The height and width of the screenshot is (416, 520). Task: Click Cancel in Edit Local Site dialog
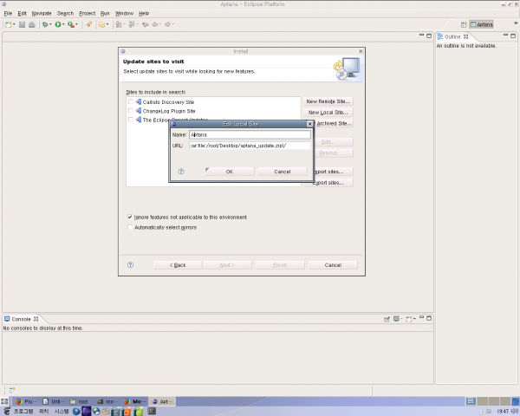[x=283, y=172]
